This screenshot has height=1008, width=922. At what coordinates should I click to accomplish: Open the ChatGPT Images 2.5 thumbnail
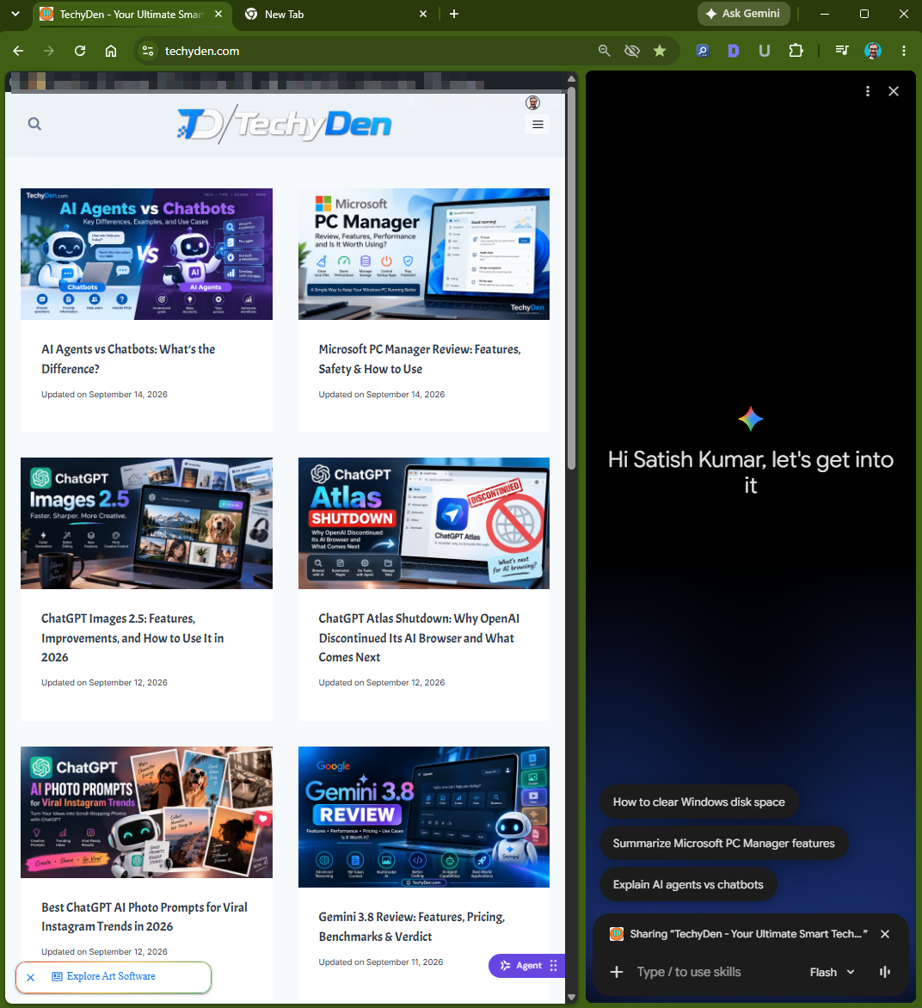tap(146, 523)
